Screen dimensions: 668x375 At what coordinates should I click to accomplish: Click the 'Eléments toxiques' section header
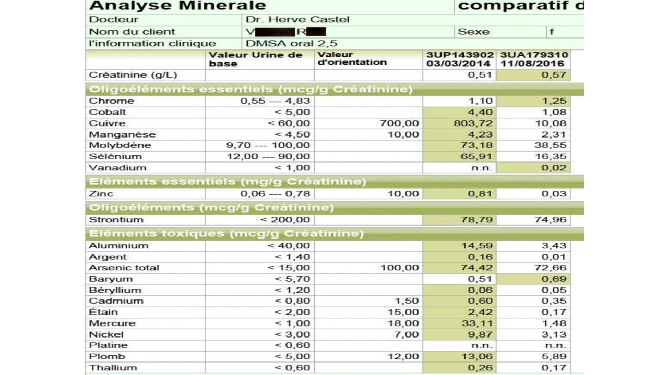(x=226, y=233)
